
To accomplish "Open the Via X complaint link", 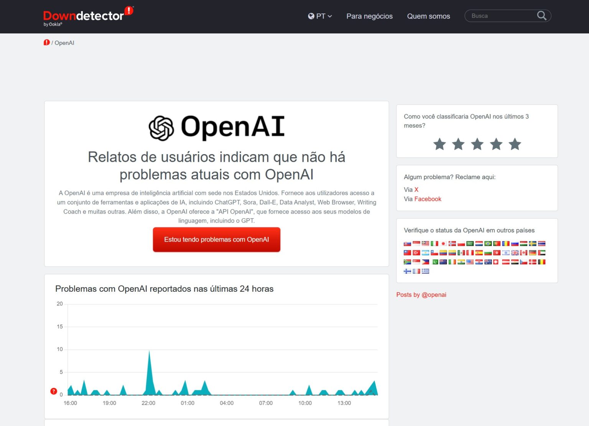I will click(416, 189).
